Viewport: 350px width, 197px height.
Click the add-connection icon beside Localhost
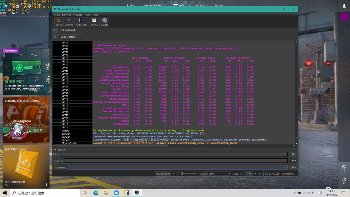pos(55,30)
